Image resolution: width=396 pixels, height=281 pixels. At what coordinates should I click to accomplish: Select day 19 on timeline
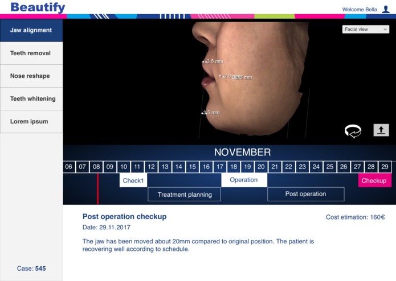(x=247, y=167)
